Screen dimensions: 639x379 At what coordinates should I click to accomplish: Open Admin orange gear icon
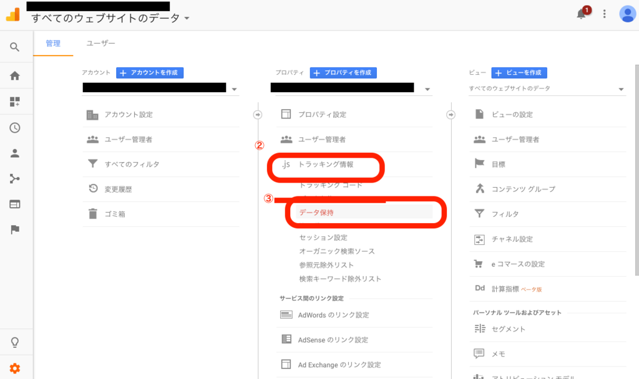coord(15,369)
